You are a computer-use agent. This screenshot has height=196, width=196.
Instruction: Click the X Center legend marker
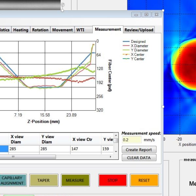(126, 55)
